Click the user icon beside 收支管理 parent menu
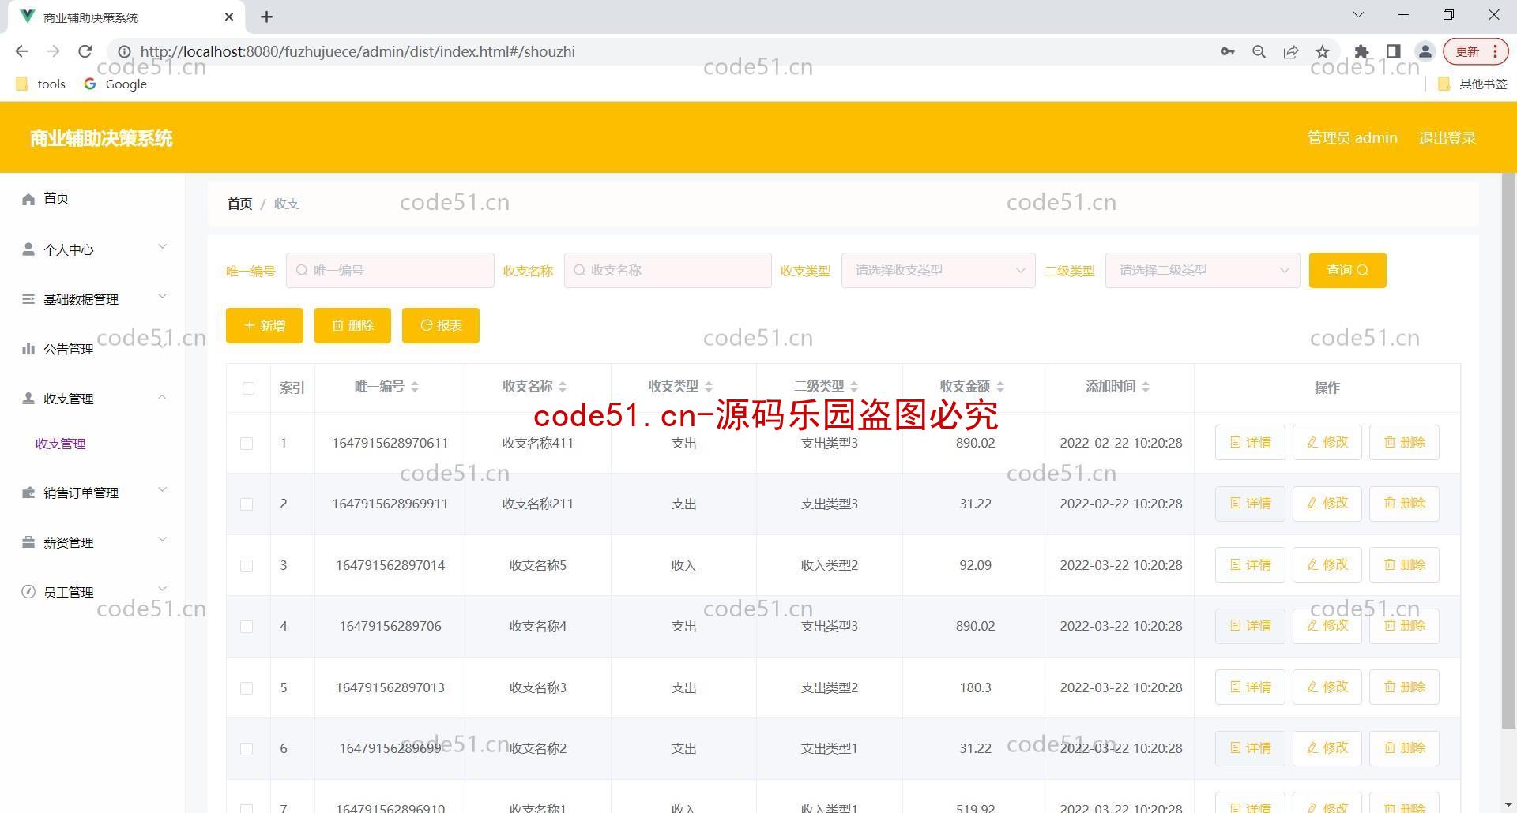 pos(28,399)
